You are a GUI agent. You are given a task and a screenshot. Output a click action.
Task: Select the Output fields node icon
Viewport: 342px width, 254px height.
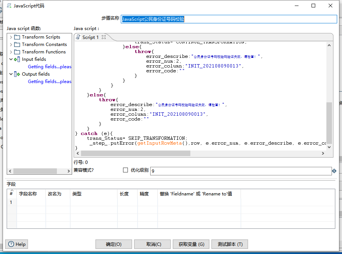(x=16, y=74)
